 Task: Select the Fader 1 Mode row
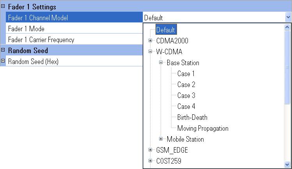click(74, 28)
